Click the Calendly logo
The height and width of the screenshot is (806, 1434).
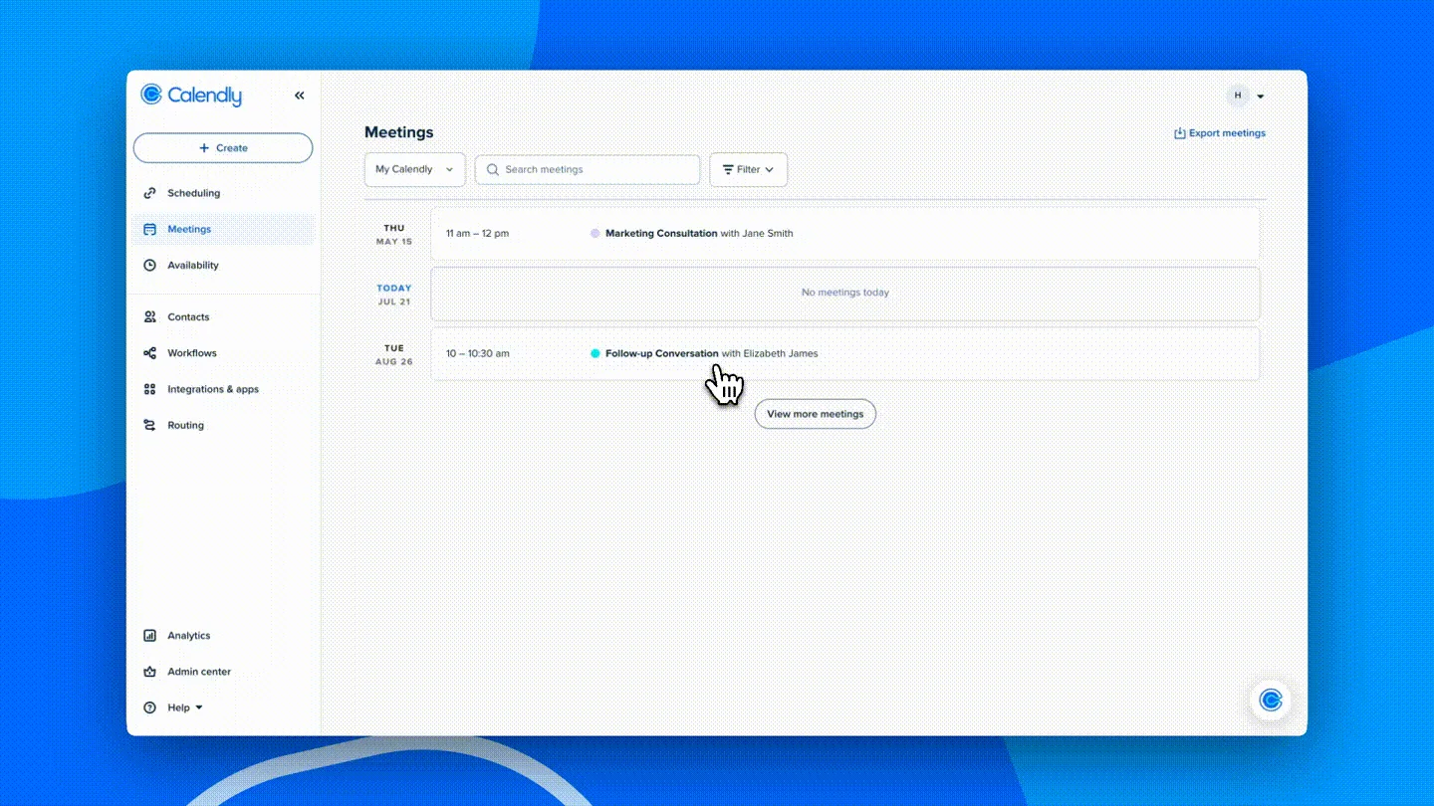pyautogui.click(x=191, y=96)
